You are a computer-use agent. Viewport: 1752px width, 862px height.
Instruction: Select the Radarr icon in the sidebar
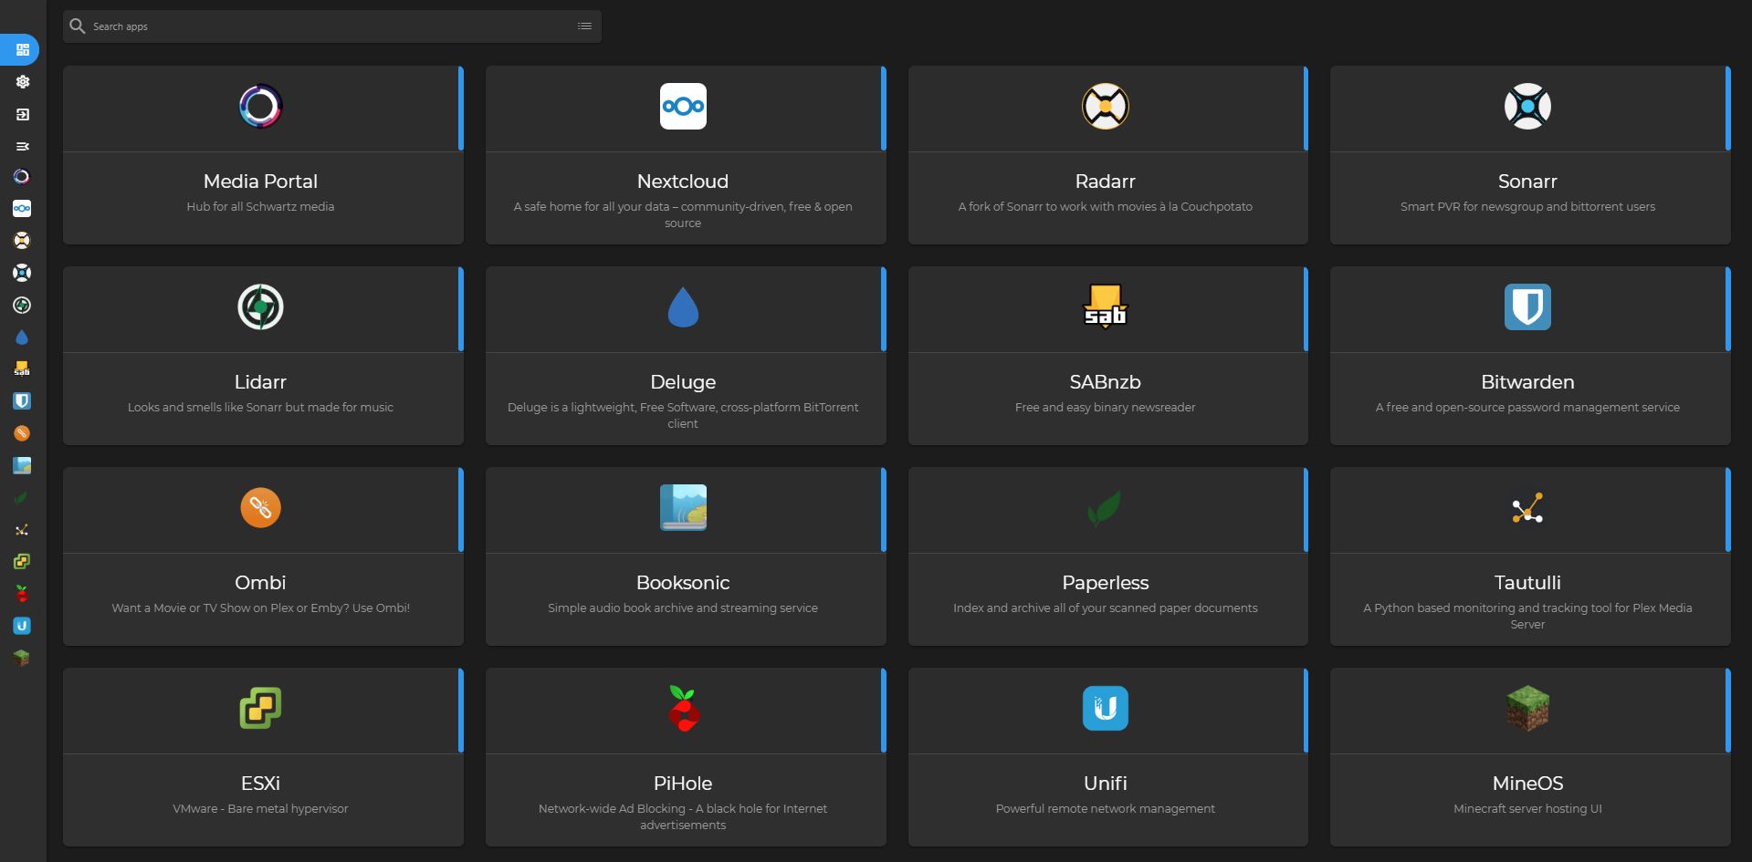pos(22,240)
